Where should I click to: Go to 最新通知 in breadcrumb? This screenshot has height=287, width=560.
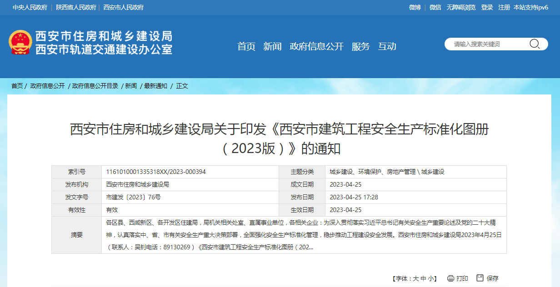155,86
